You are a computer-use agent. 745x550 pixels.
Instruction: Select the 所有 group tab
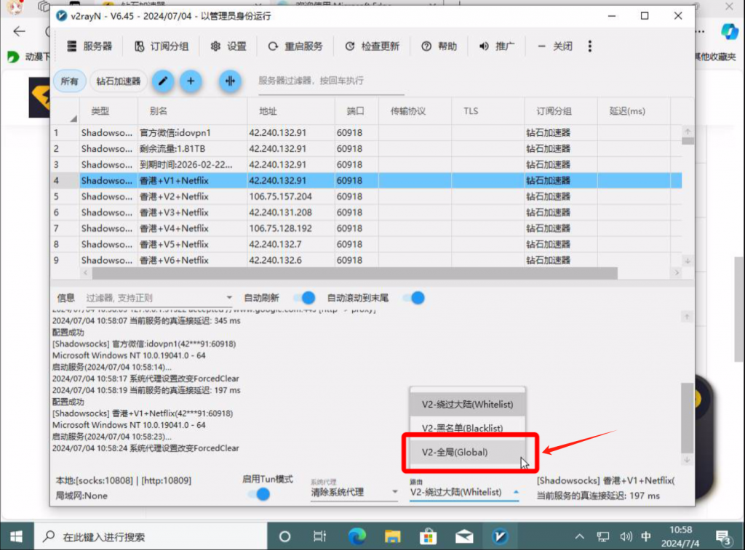point(69,81)
